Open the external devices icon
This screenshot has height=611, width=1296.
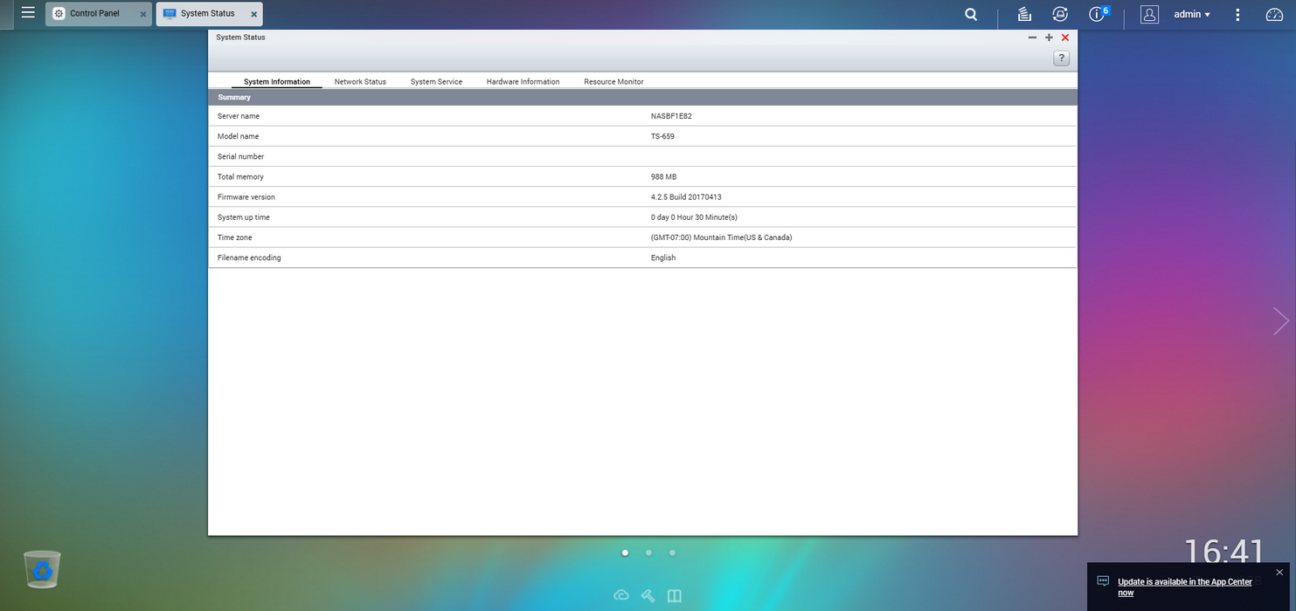(1060, 14)
